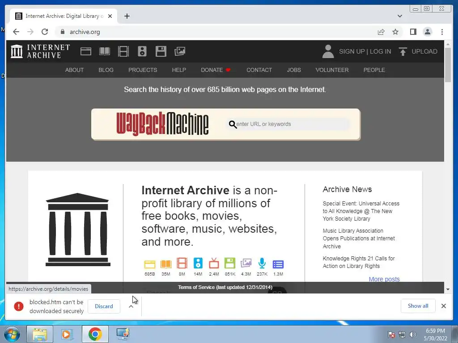Click the Wayback Machine logo
The width and height of the screenshot is (458, 343).
tap(162, 124)
